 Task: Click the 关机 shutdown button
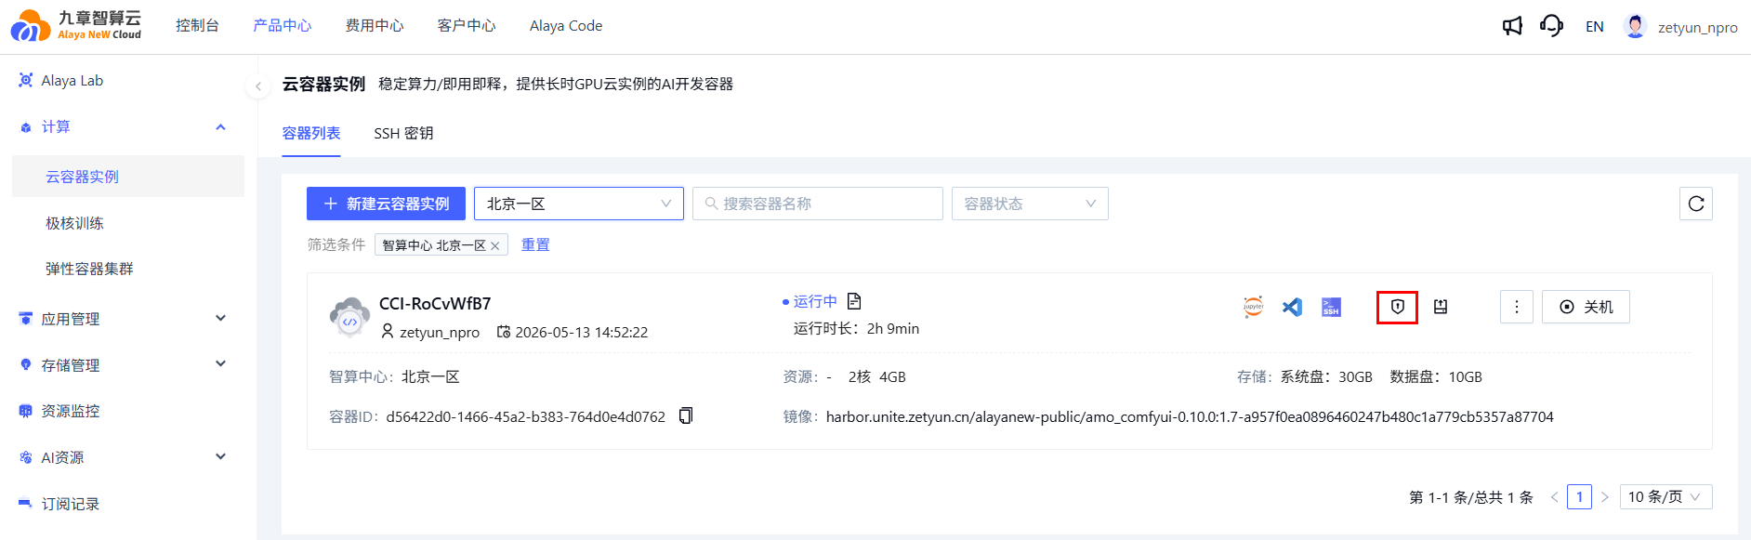pos(1586,307)
